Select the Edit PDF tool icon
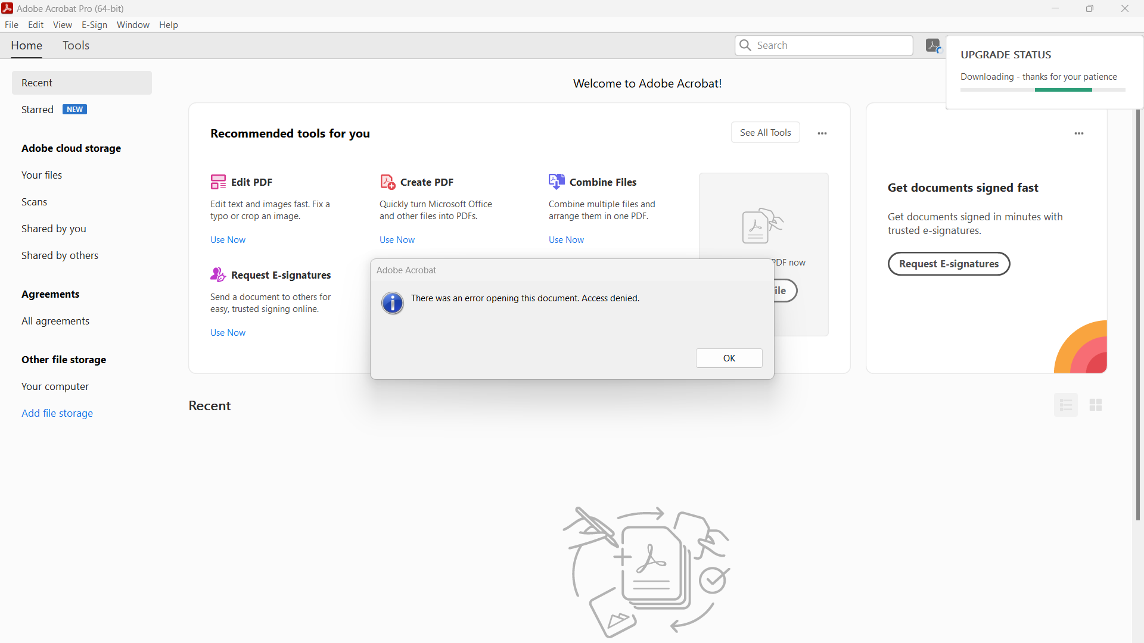1144x643 pixels. point(218,182)
